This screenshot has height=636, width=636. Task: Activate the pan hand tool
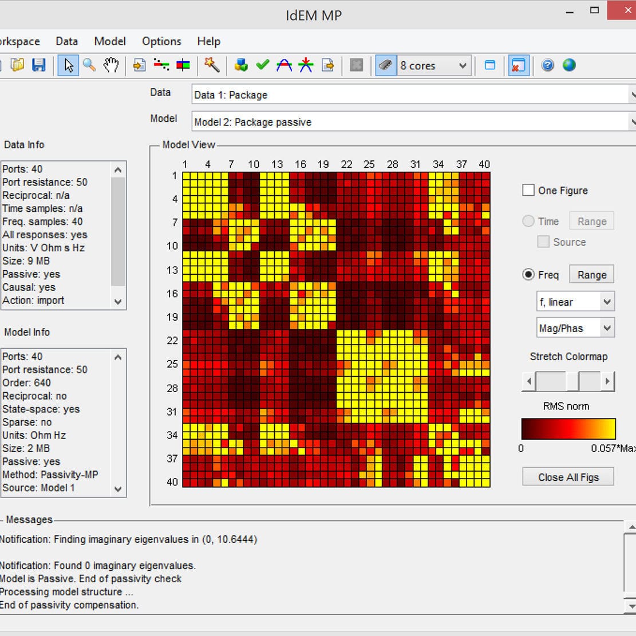(110, 65)
